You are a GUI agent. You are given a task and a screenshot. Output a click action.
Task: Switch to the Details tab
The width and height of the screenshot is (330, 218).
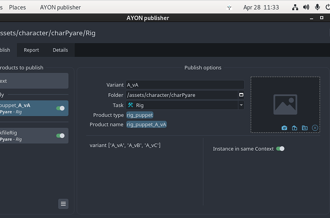coord(60,50)
